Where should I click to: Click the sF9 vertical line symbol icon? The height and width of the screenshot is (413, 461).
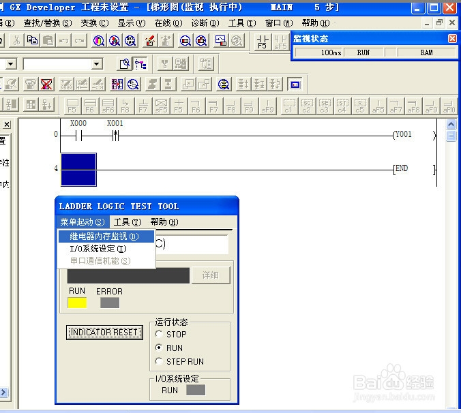click(267, 106)
